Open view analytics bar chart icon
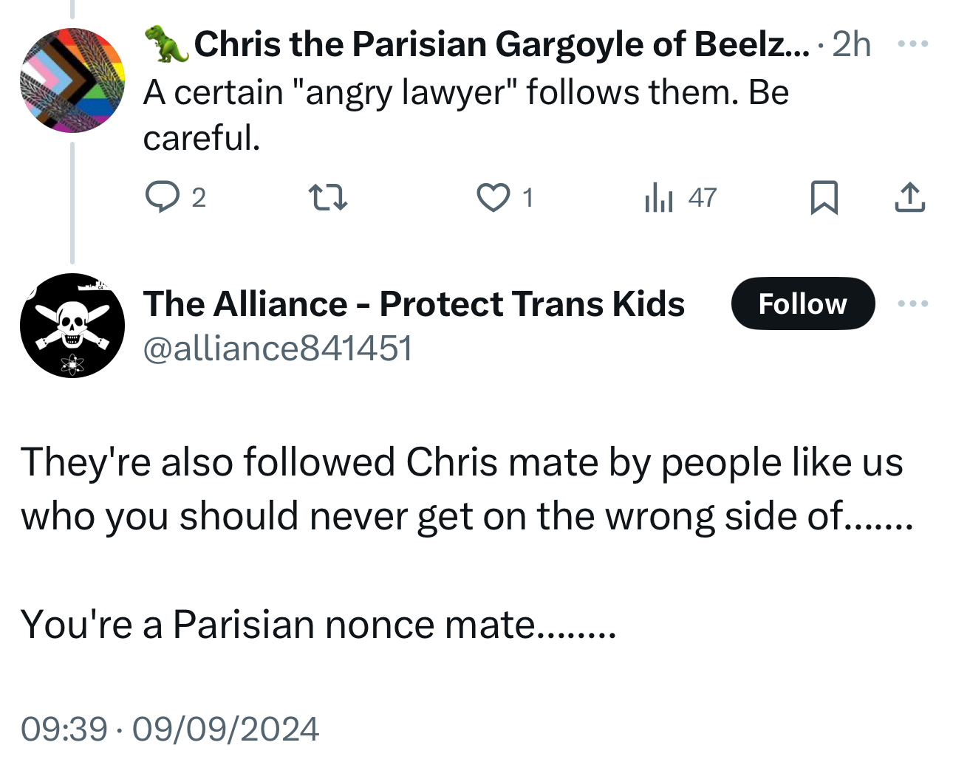 pos(658,197)
